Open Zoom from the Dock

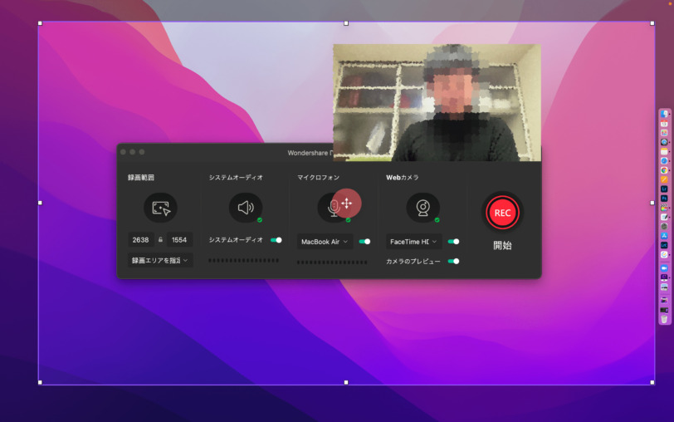(664, 268)
